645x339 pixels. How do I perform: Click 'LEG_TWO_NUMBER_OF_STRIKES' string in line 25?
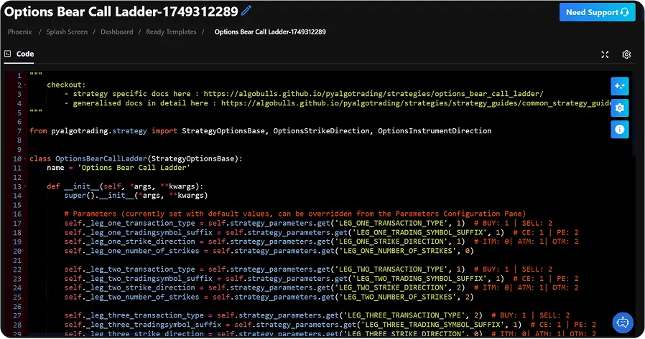point(397,297)
